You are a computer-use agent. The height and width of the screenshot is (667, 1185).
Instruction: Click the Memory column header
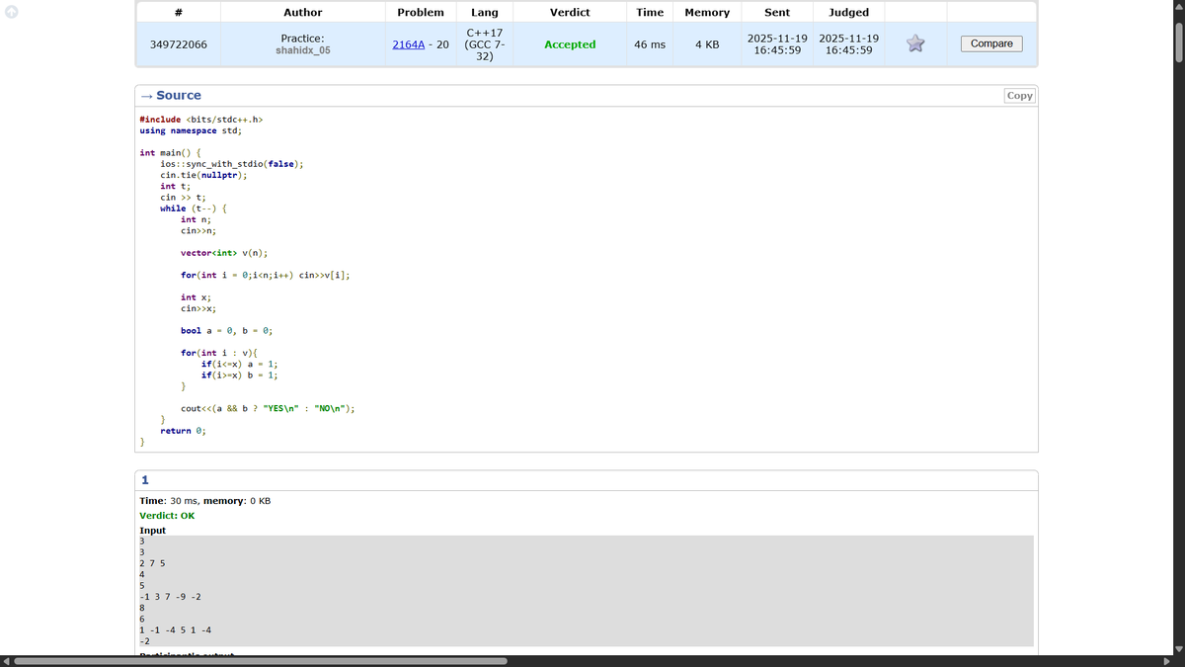[x=707, y=12]
